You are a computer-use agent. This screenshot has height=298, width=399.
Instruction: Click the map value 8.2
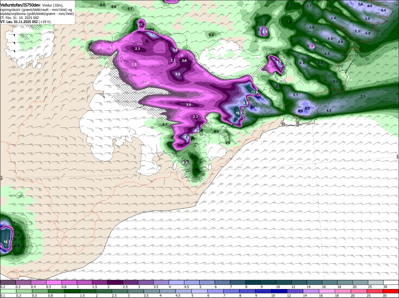coord(307,108)
